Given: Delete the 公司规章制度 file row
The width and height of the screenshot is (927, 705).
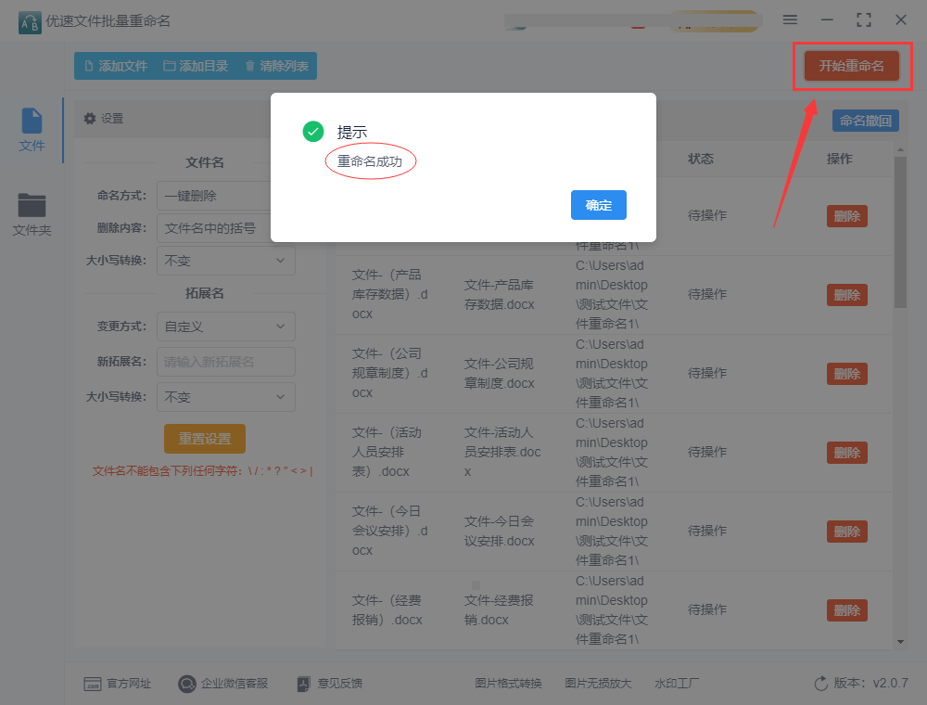Looking at the screenshot, I should [846, 374].
